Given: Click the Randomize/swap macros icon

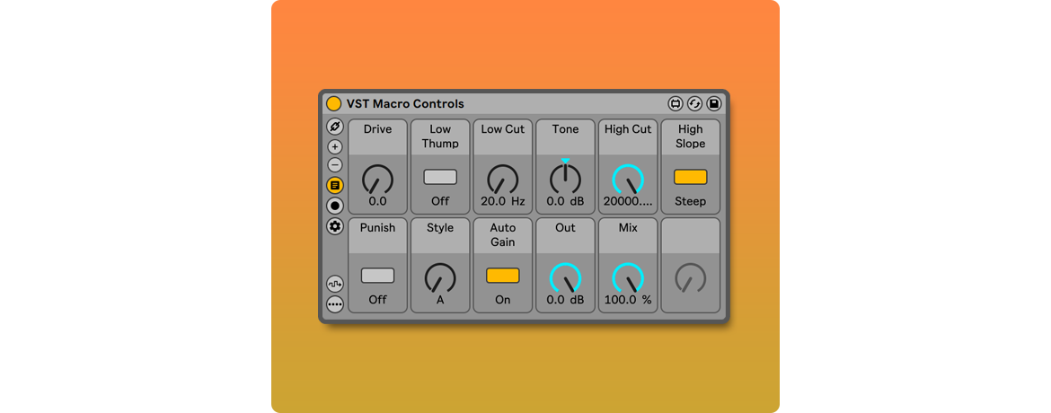Looking at the screenshot, I should pos(694,104).
